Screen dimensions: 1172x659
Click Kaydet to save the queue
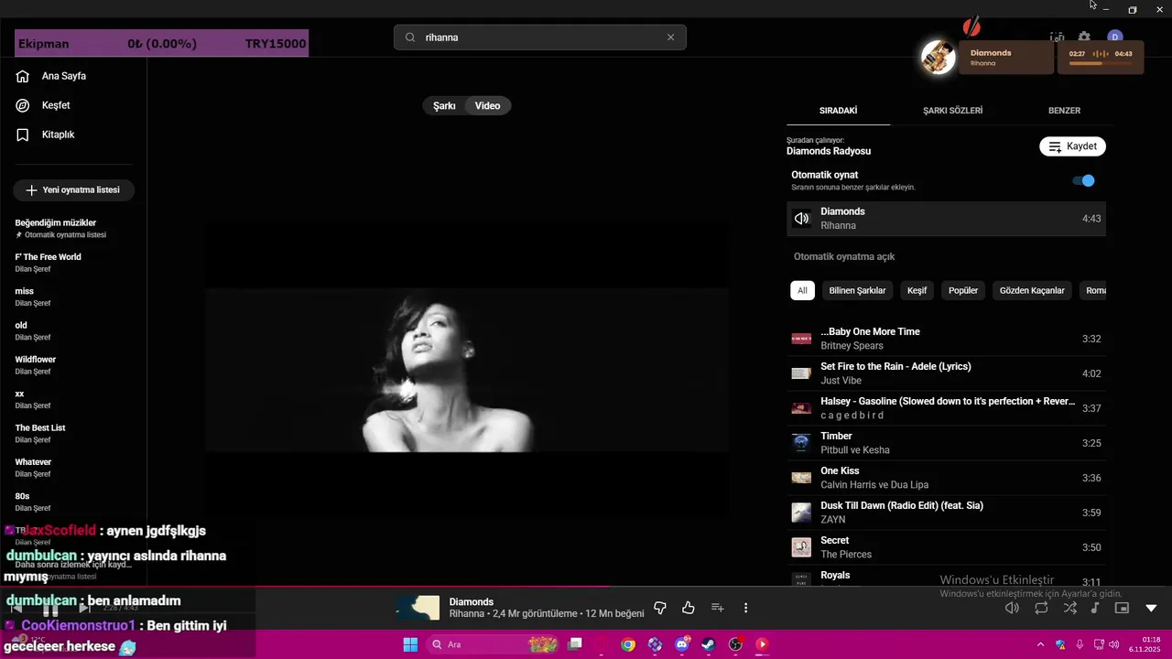point(1072,146)
